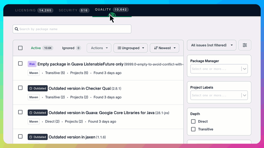This screenshot has width=264, height=148.
Task: Switch to the Security tab
Action: pos(73,10)
